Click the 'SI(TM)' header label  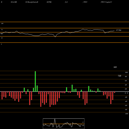point(49,2)
